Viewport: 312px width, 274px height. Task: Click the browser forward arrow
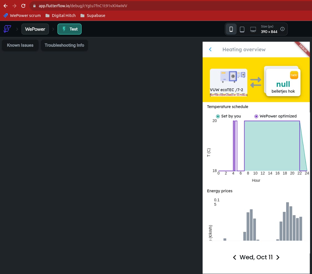pyautogui.click(x=14, y=6)
